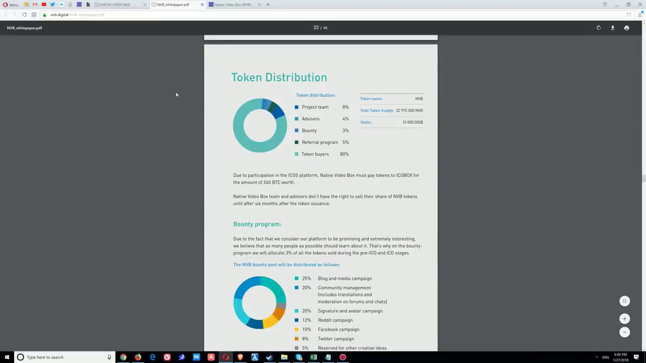Go back to previous page
646x363 pixels.
pyautogui.click(x=6, y=15)
